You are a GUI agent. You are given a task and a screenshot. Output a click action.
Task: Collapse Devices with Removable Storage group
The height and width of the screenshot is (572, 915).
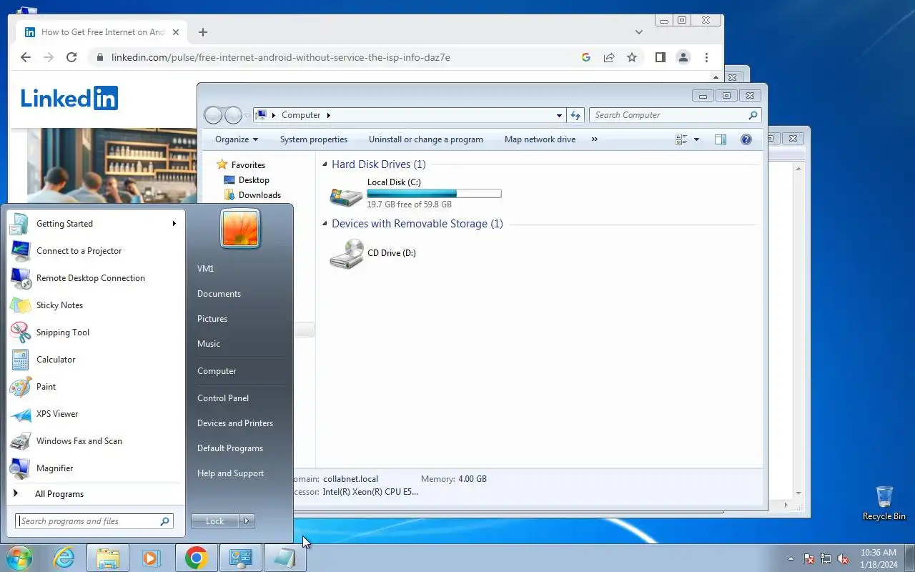point(325,224)
